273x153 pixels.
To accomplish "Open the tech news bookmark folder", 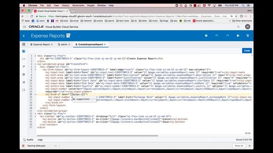I will (x=122, y=21).
